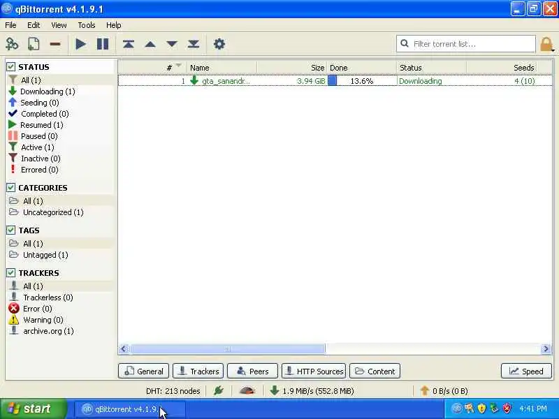Click the qBittorrent taskbar button

tap(130, 409)
